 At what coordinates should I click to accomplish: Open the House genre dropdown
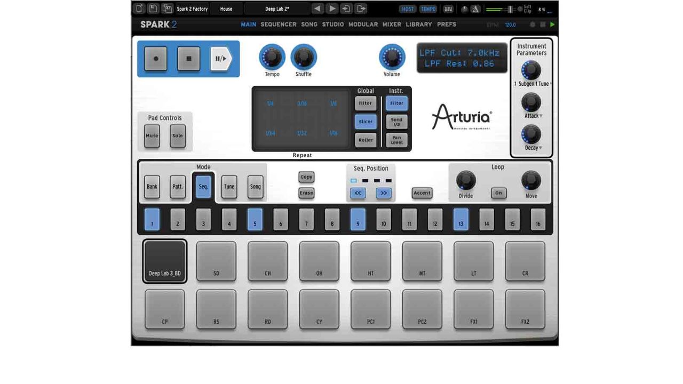(x=226, y=9)
